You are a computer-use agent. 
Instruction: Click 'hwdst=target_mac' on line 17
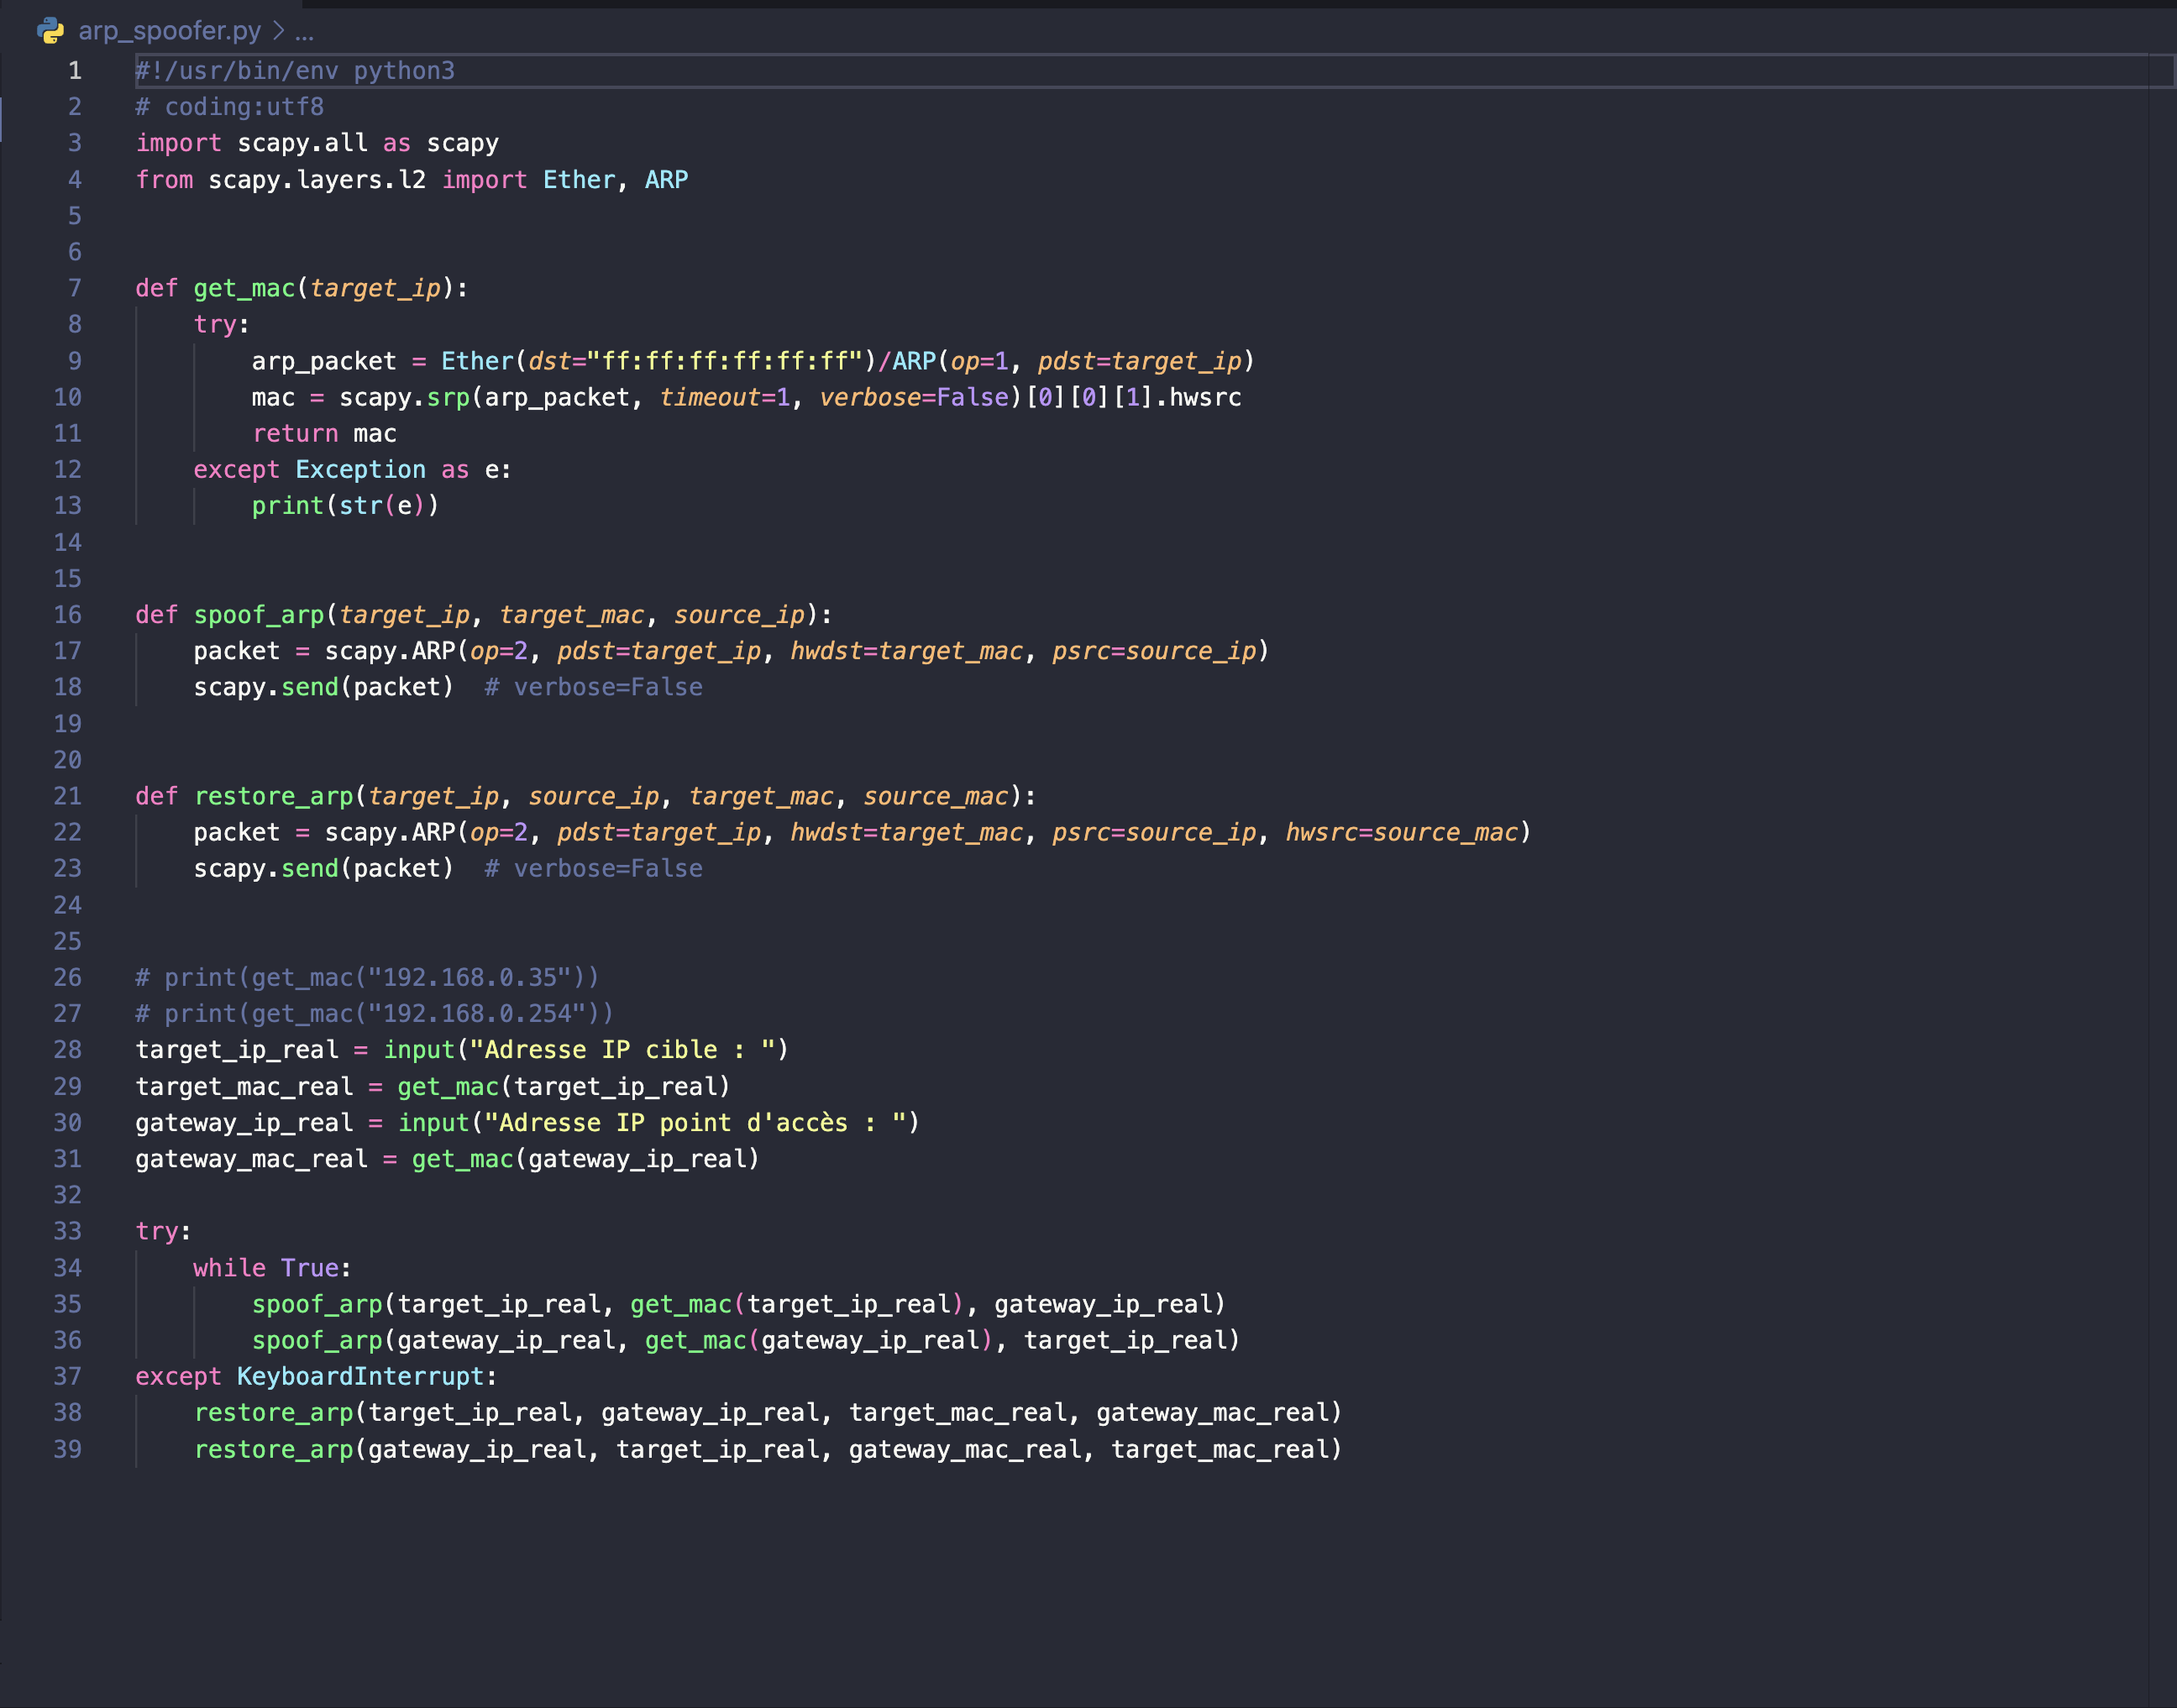point(907,651)
